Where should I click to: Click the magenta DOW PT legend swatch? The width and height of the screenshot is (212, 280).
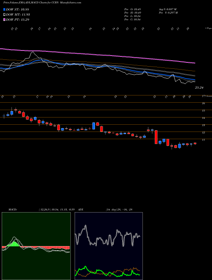click(x=4, y=20)
